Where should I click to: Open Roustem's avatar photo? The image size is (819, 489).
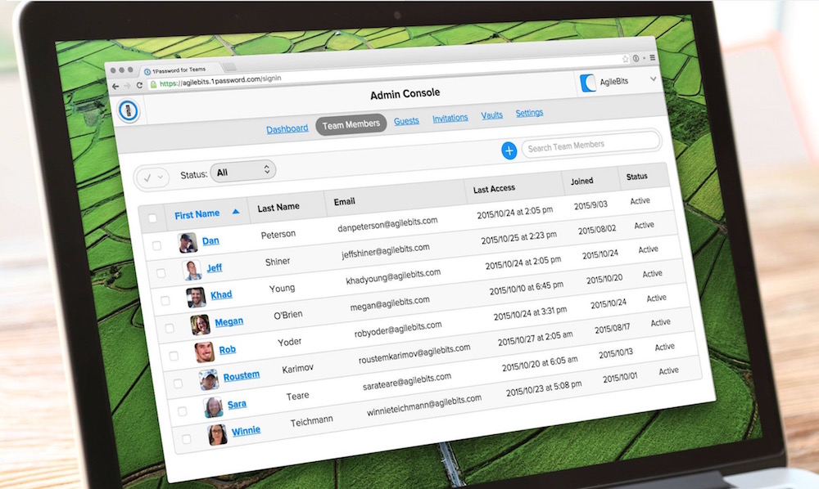[209, 379]
